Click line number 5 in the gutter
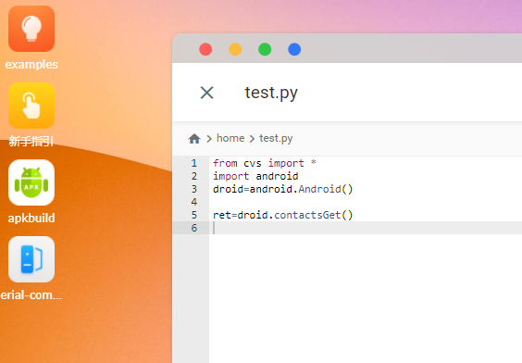 (194, 215)
